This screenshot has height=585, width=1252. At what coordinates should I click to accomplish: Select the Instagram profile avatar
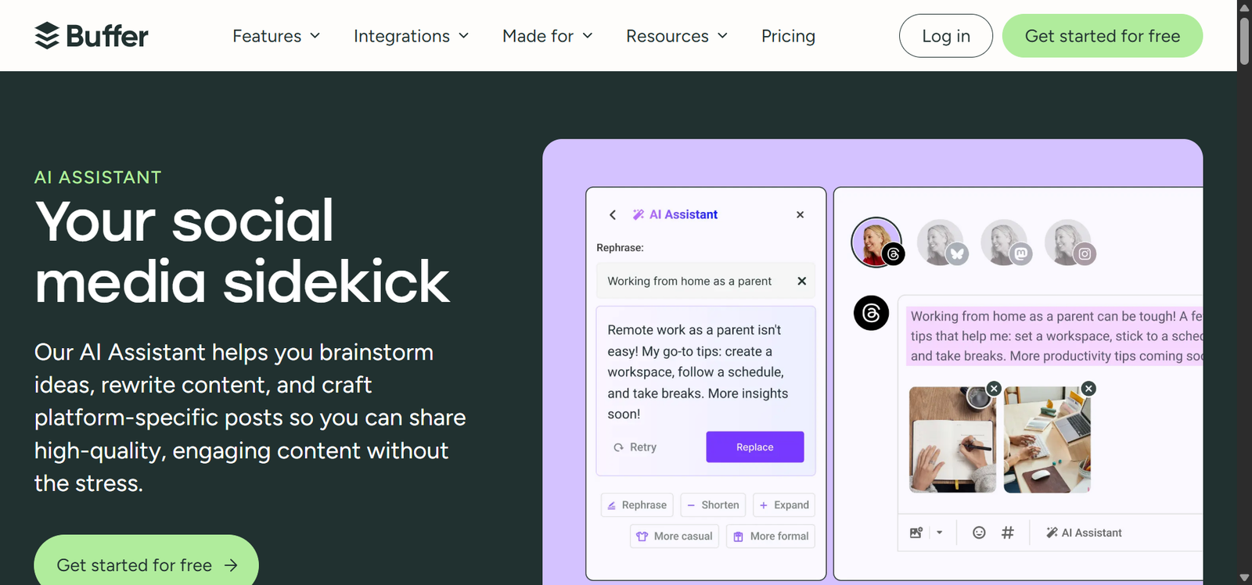click(1070, 242)
